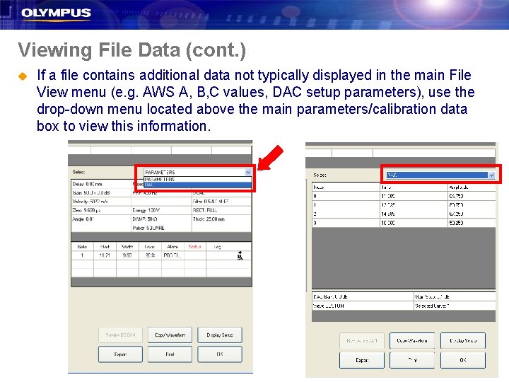This screenshot has height=382, width=509.
Task: Select the Selected Curve cell
Action: [x=455, y=306]
